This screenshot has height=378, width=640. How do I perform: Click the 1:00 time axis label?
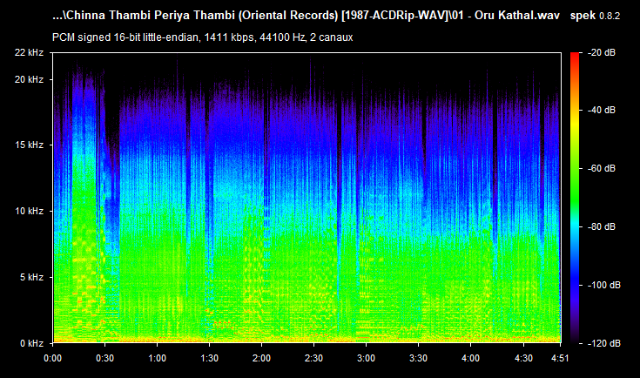tap(157, 359)
